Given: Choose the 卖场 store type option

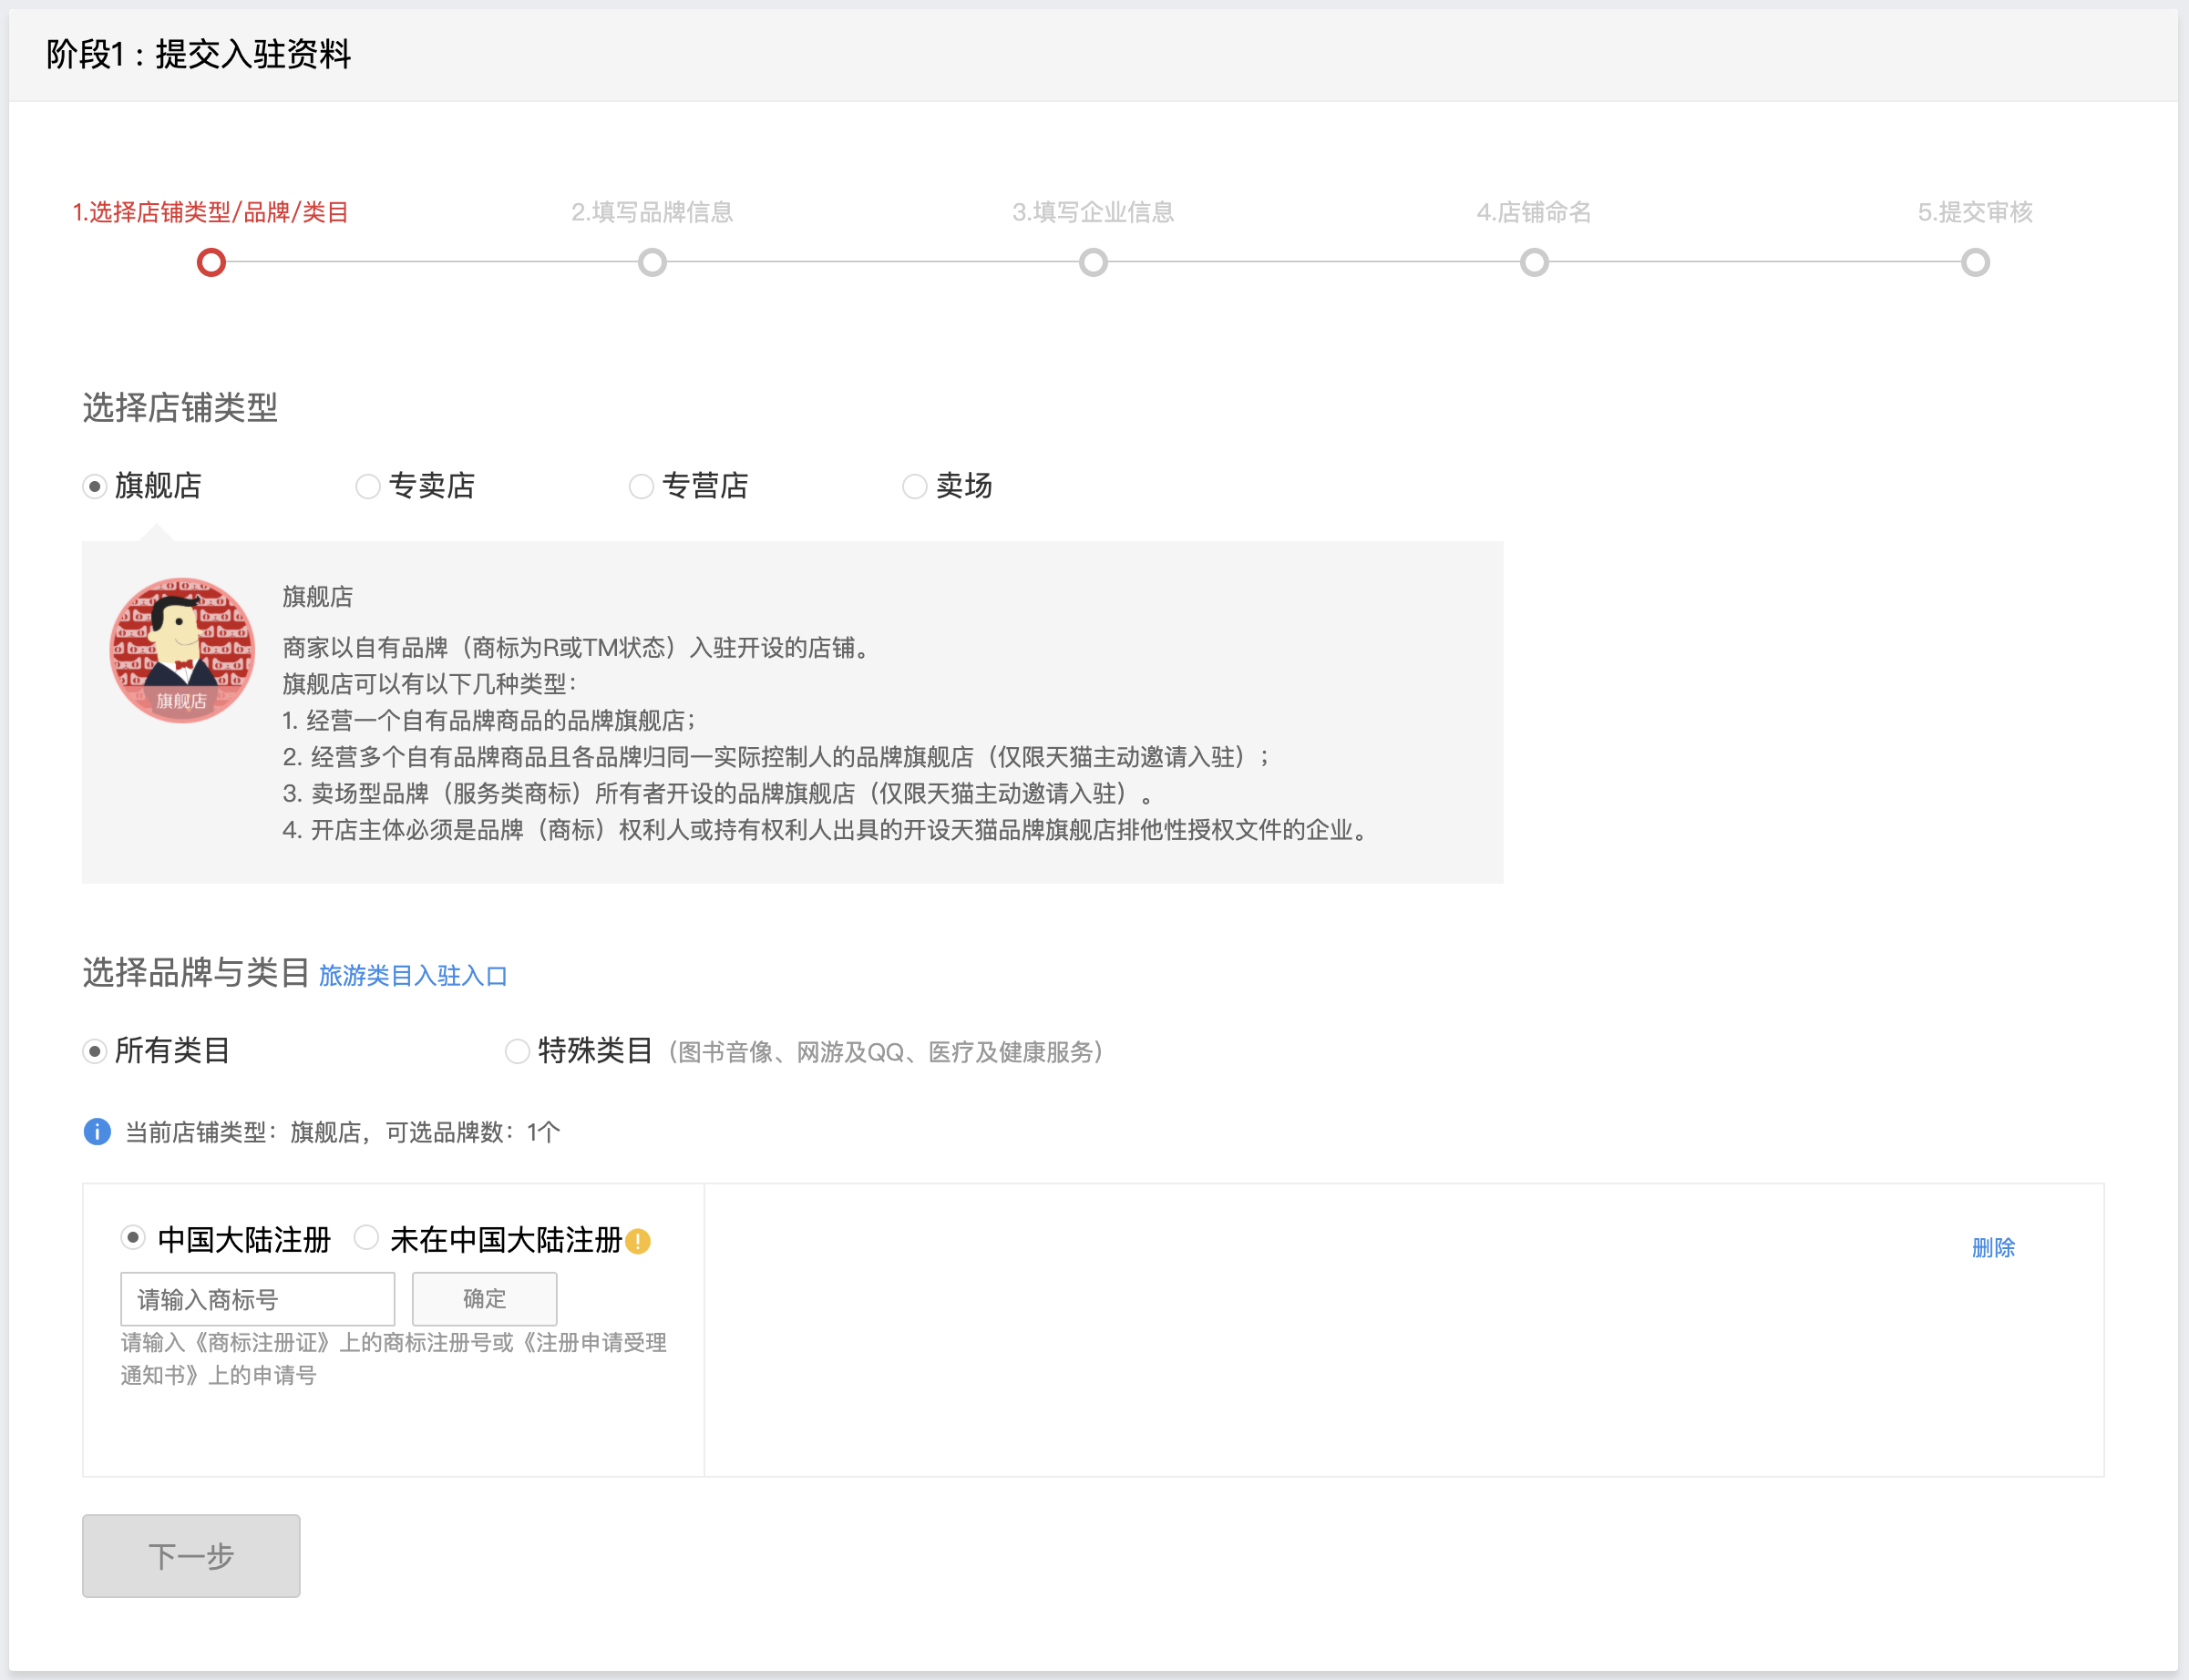Looking at the screenshot, I should point(914,487).
